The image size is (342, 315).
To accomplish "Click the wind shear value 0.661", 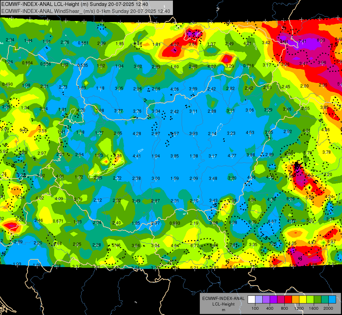I will [83, 43].
